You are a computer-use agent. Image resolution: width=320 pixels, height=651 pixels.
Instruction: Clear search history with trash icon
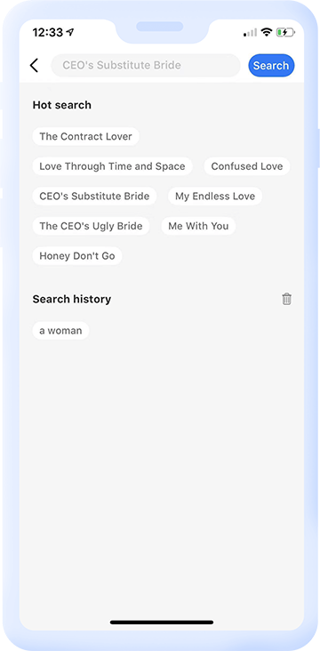coord(286,299)
